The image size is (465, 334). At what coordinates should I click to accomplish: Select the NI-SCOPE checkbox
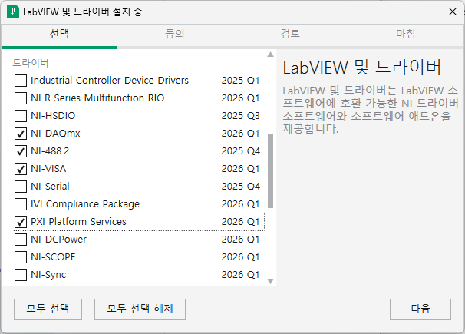[21, 257]
